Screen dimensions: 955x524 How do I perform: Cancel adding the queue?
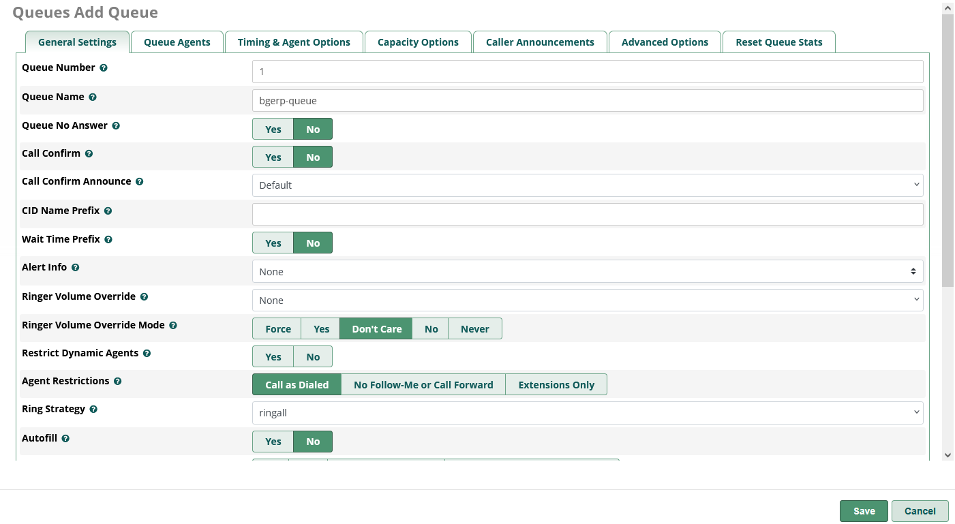click(x=920, y=511)
